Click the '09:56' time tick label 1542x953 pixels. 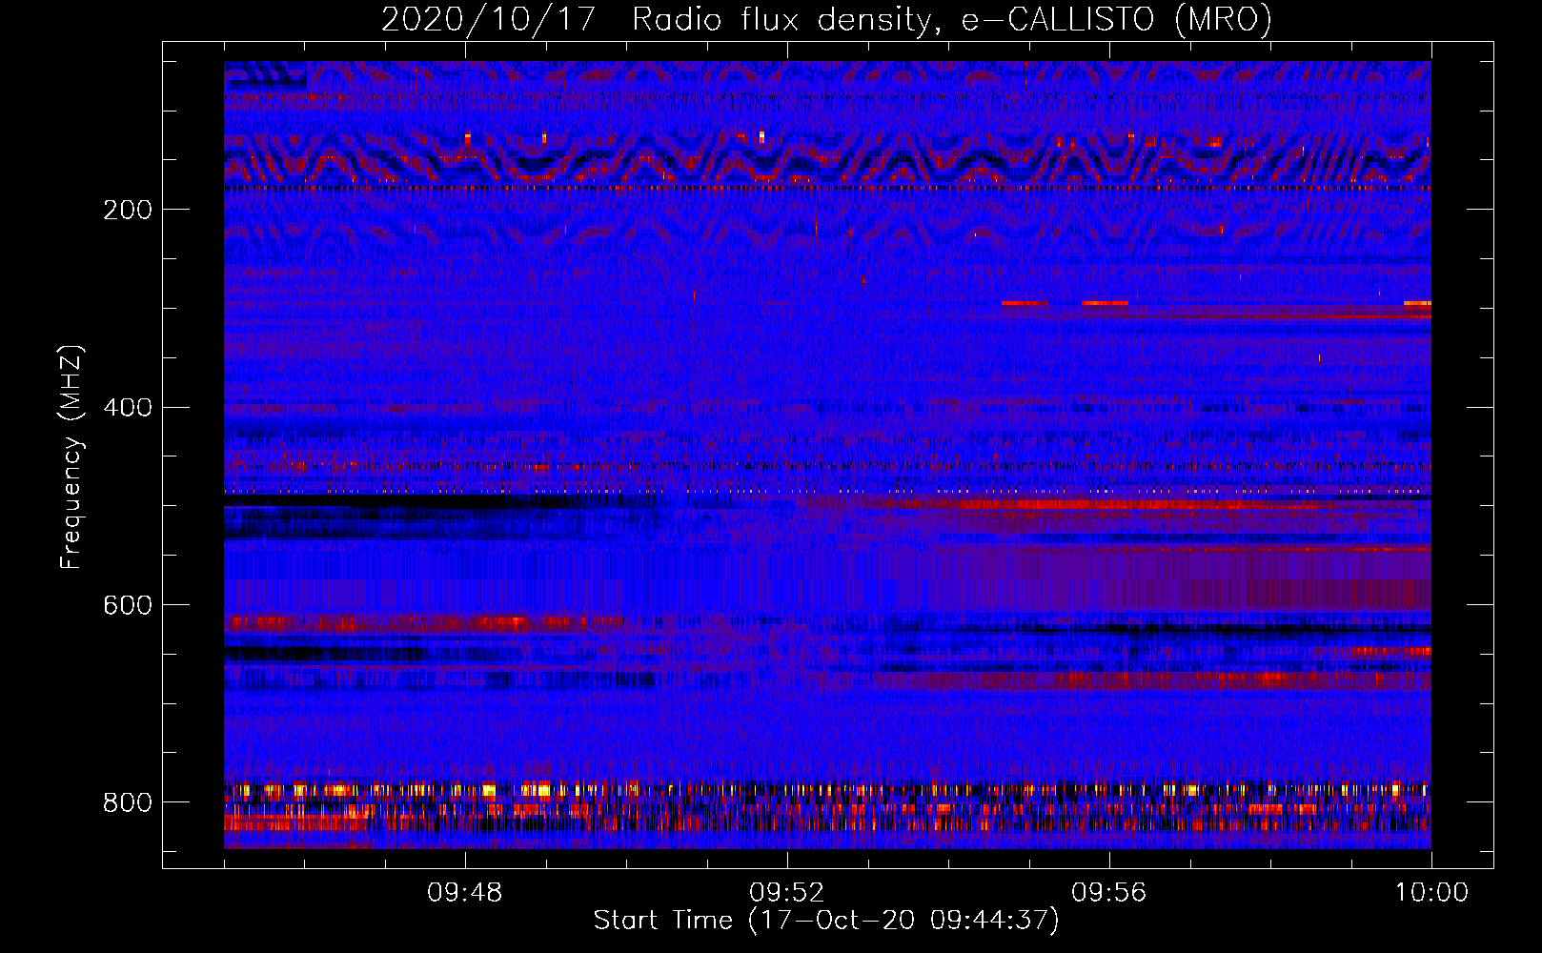1108,893
